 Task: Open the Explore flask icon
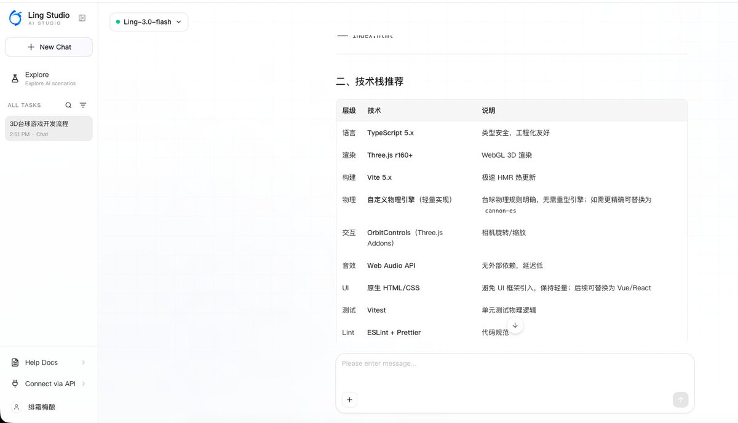coord(15,79)
